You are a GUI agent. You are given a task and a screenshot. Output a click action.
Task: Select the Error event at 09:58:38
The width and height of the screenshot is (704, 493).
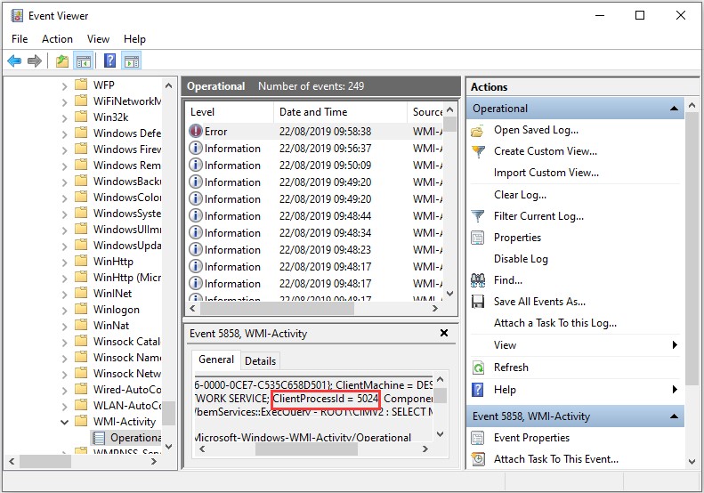[x=314, y=132]
